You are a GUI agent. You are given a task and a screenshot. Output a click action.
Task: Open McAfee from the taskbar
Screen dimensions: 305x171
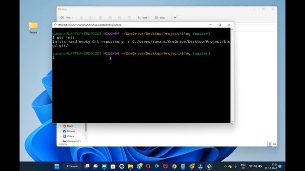pos(165,166)
